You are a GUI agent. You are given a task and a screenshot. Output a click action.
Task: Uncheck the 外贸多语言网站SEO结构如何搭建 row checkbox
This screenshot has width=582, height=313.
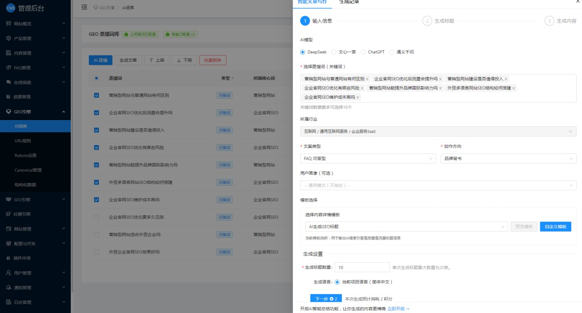[x=97, y=182]
